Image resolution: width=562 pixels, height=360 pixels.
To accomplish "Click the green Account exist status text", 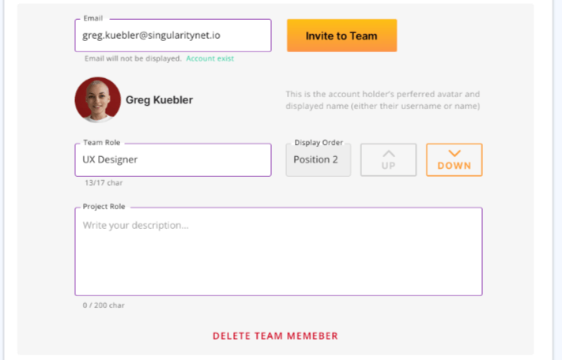I will [209, 58].
